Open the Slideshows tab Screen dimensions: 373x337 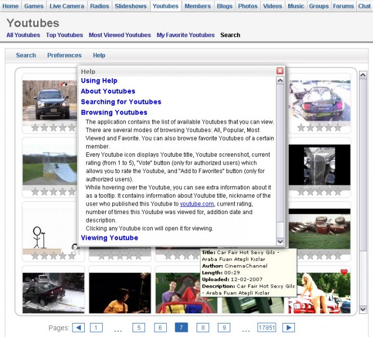[x=130, y=6]
